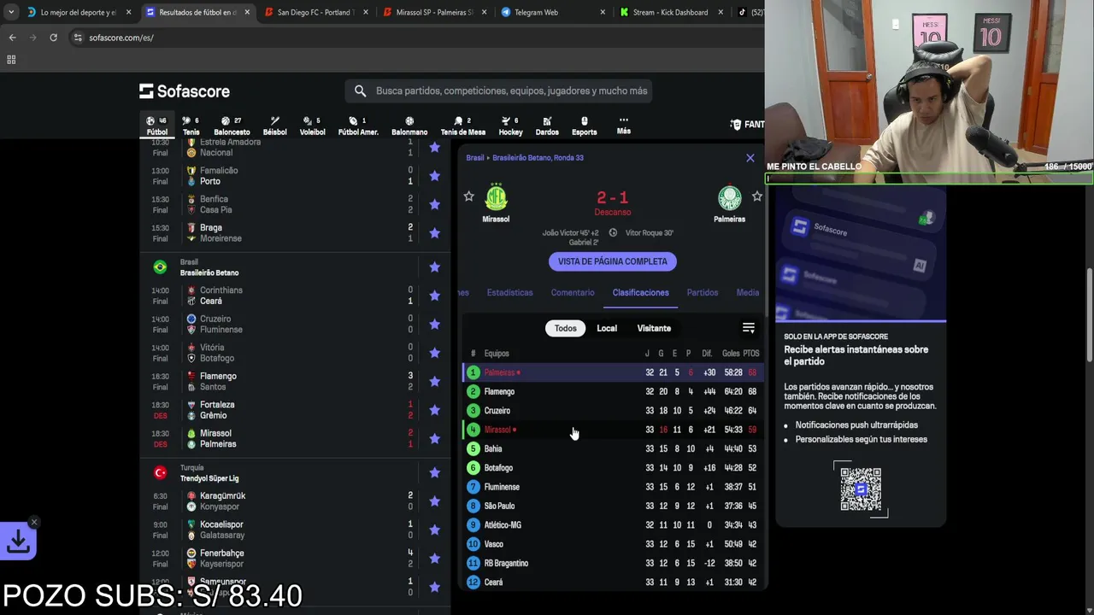Click the Sofascore logo

[x=185, y=91]
